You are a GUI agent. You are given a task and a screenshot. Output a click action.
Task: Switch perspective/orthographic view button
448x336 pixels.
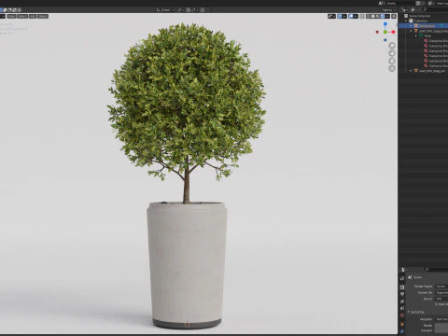tap(392, 68)
